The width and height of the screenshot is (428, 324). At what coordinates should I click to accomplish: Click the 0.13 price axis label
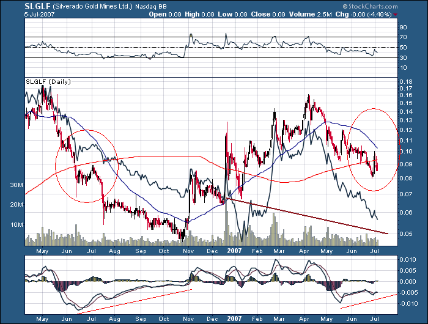tap(406, 120)
